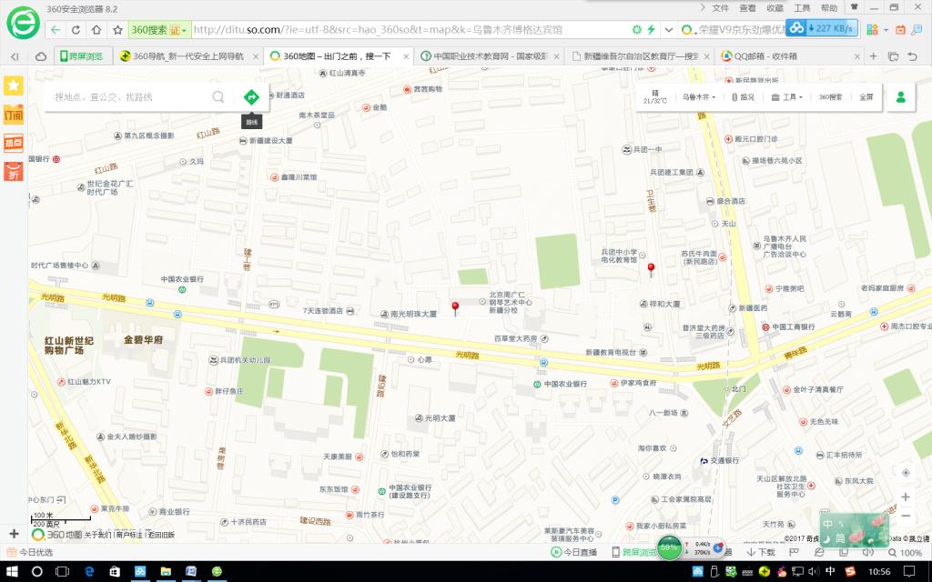Click the map search input field

127,96
